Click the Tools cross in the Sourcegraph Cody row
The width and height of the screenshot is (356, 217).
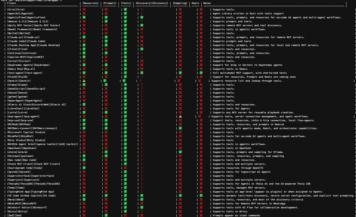tap(125, 168)
